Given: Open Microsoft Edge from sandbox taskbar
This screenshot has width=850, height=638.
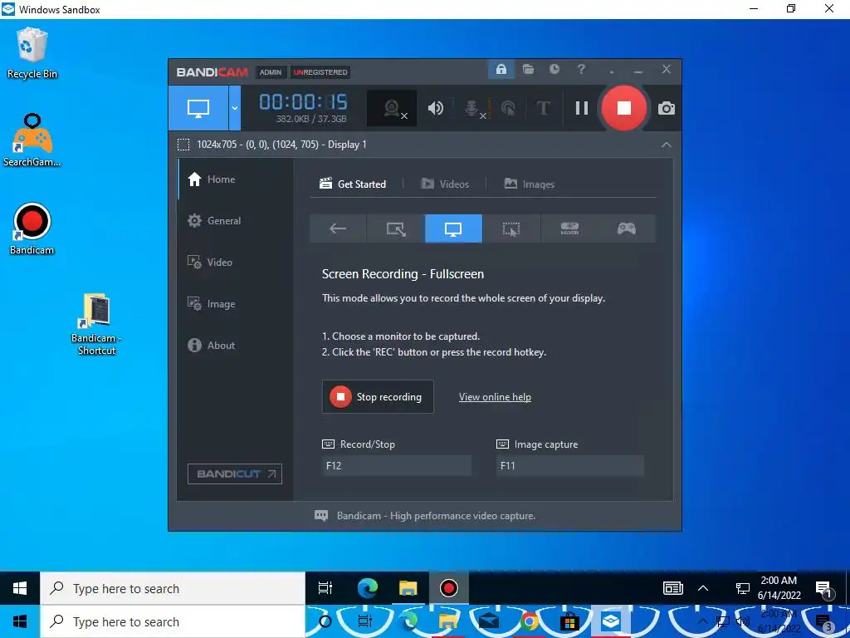Looking at the screenshot, I should [x=367, y=588].
